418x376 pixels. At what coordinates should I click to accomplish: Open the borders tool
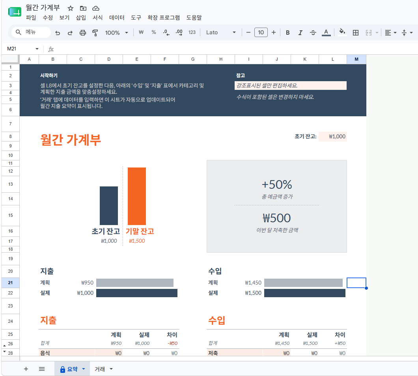point(356,32)
